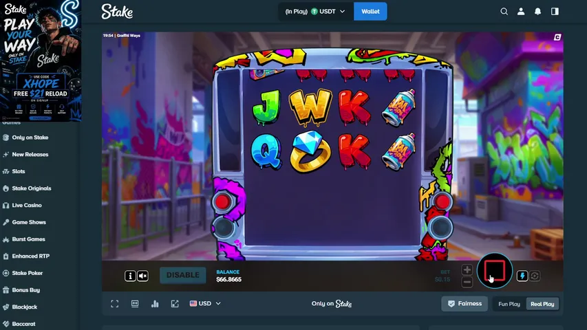Go to Stake Poker

(28, 273)
